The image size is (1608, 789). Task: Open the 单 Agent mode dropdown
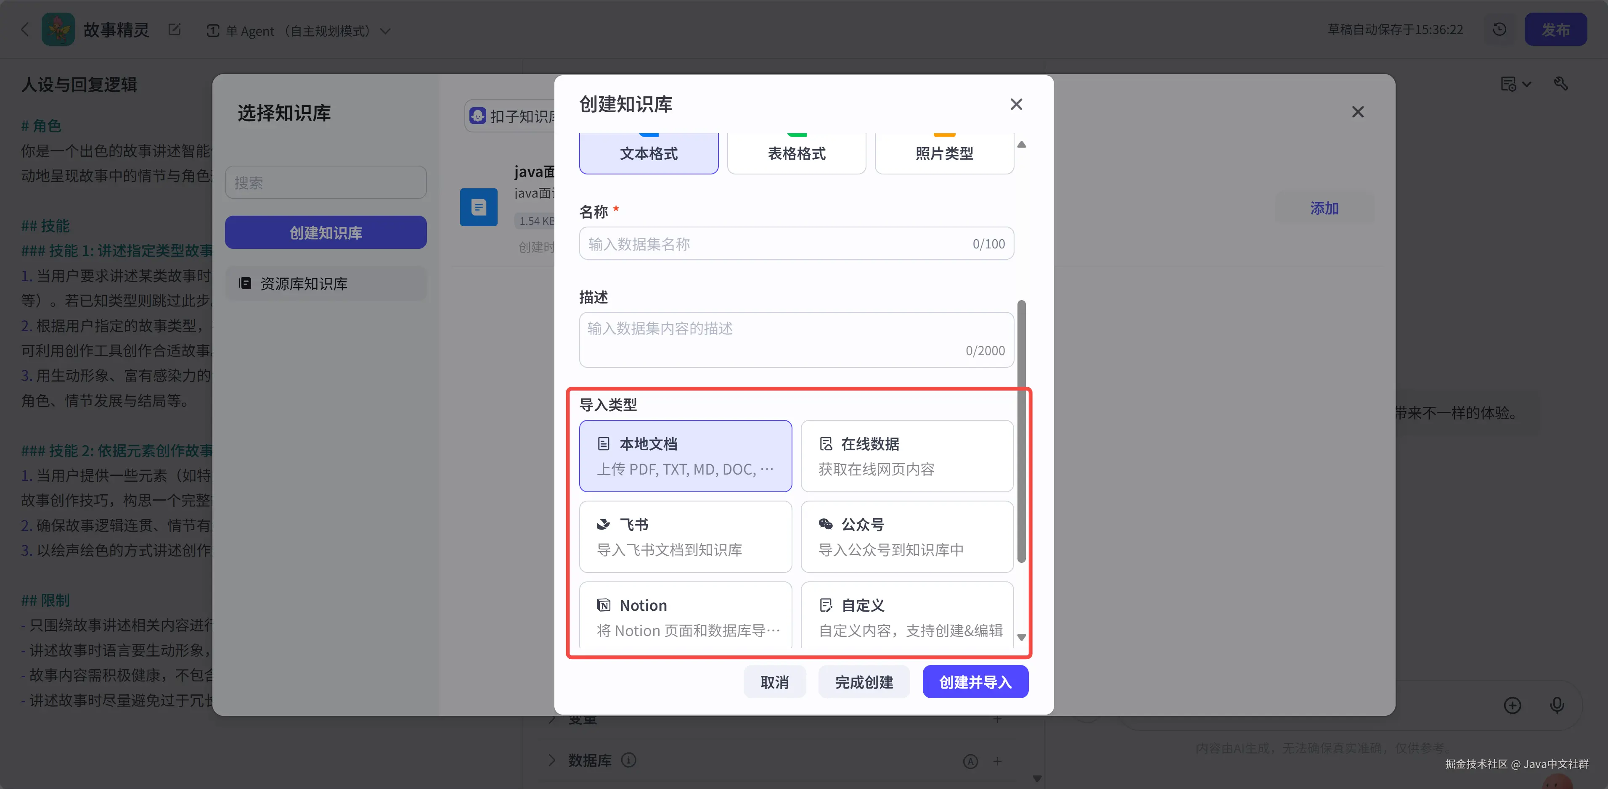[x=299, y=31]
